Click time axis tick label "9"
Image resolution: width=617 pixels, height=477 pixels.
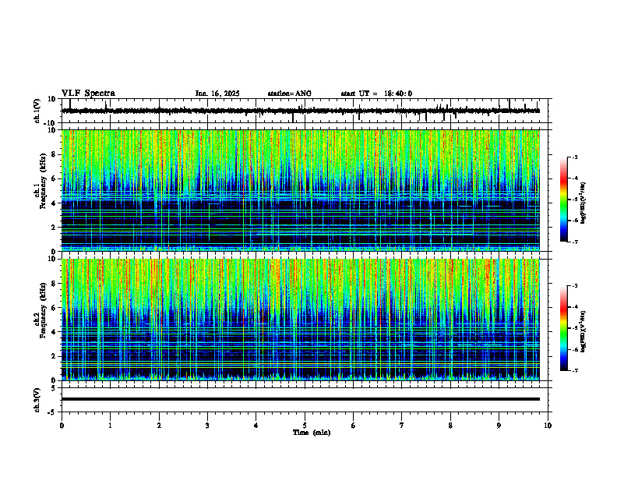pyautogui.click(x=499, y=426)
